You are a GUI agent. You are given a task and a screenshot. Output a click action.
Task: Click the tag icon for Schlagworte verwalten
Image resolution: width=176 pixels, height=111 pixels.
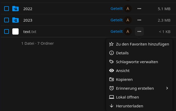112,62
